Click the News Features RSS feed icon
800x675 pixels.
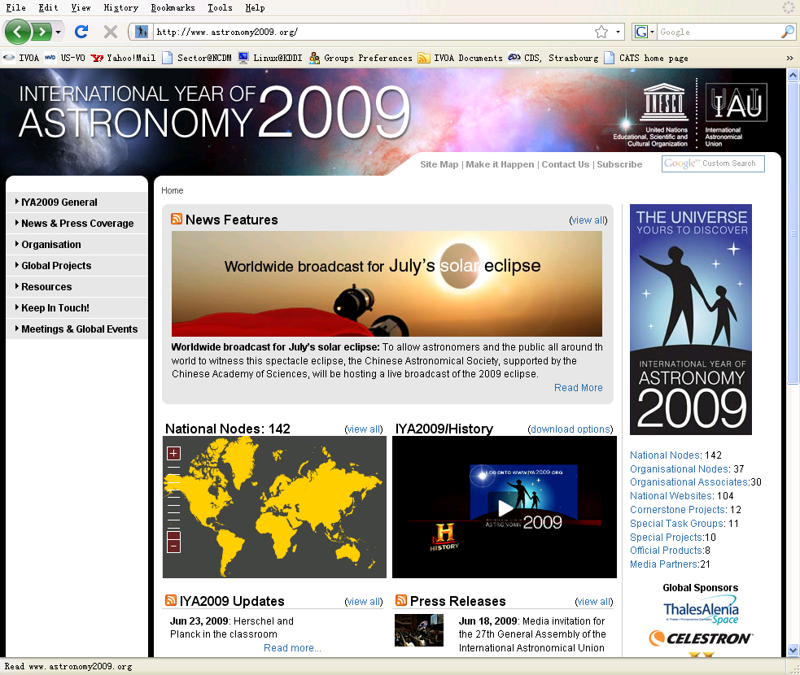177,220
